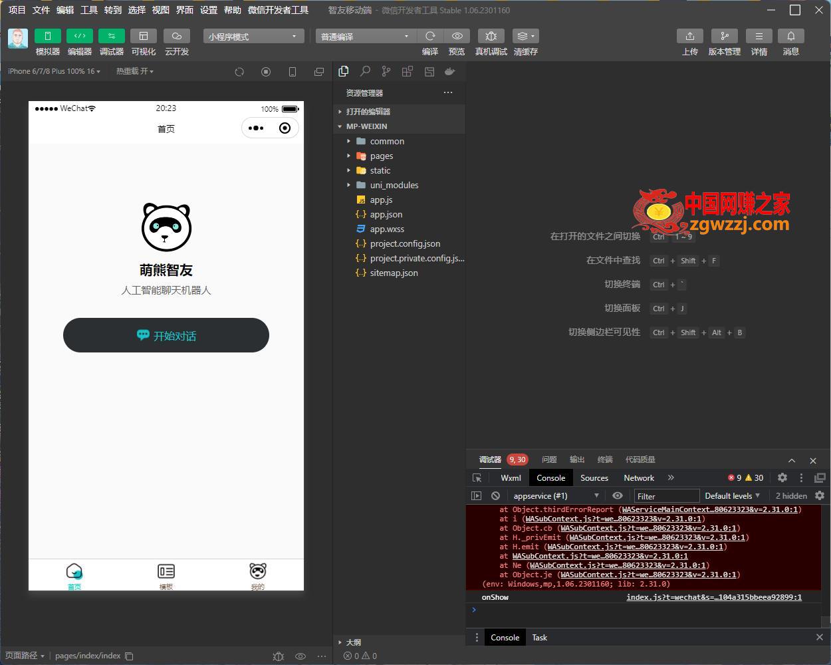Screen dimensions: 831x665
Task: Click the 上传 upload icon
Action: tap(690, 36)
